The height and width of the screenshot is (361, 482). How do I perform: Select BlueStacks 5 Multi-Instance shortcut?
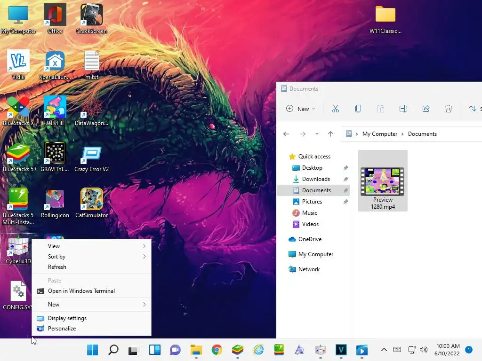click(x=18, y=206)
